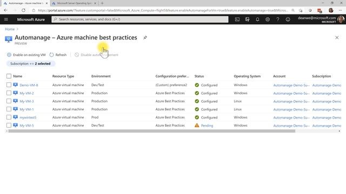Click the VM icon for My-VM-5
Image resolution: width=346 pixels, height=194 pixels.
click(15, 125)
